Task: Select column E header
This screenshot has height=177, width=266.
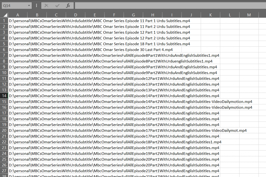Action: pos(95,15)
